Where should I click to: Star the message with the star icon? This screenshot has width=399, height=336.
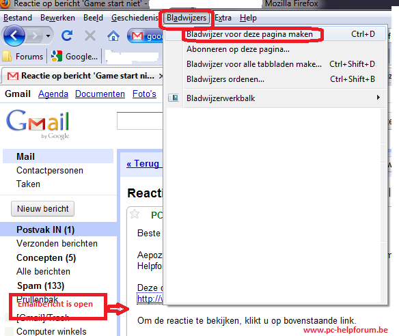click(x=135, y=214)
